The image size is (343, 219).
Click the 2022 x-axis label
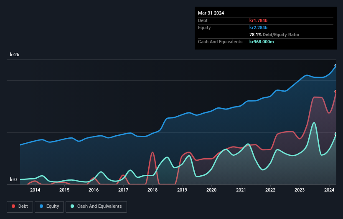coord(270,190)
